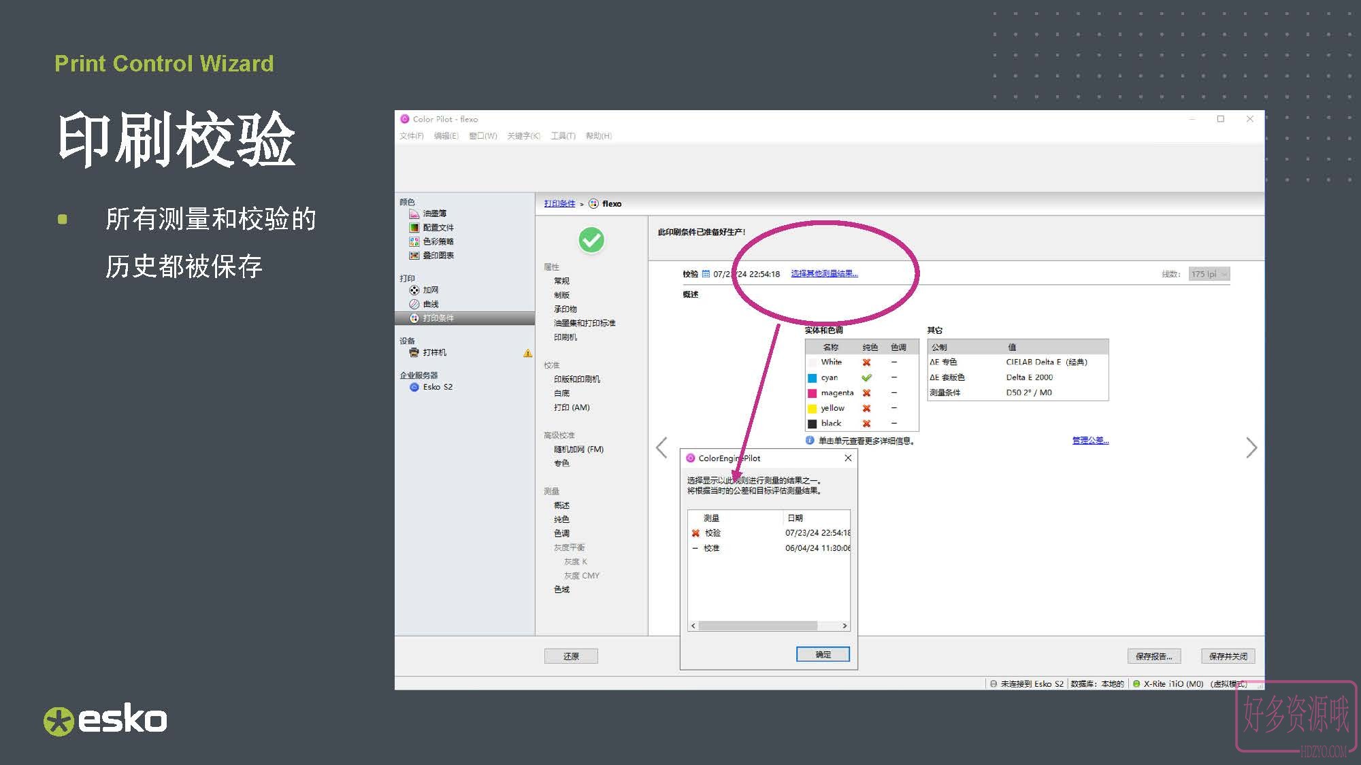Click warning icon beside 打样机
The height and width of the screenshot is (765, 1361).
527,353
